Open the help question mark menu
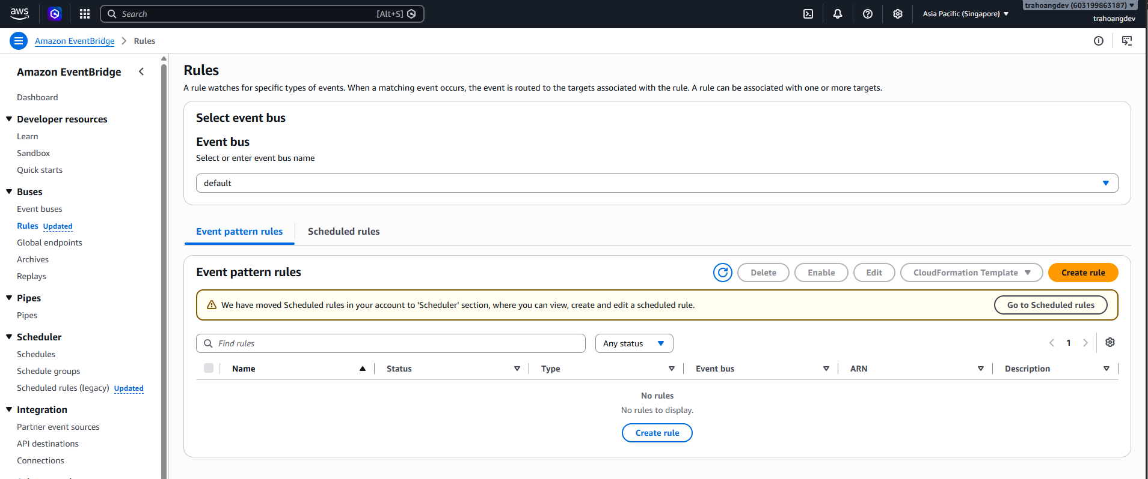The image size is (1148, 479). tap(868, 14)
